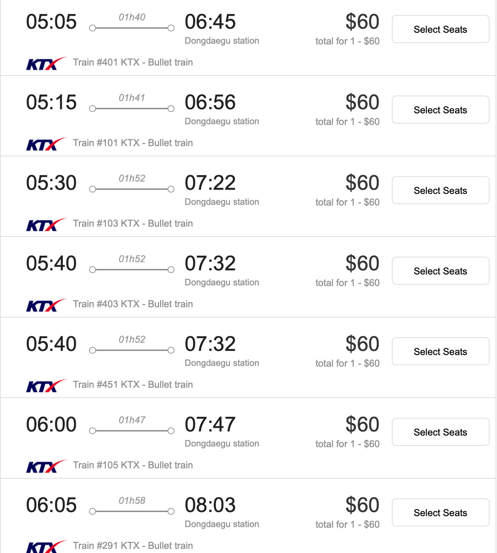The width and height of the screenshot is (497, 553).
Task: Click KTX logo for Train #103
Action: tap(46, 225)
